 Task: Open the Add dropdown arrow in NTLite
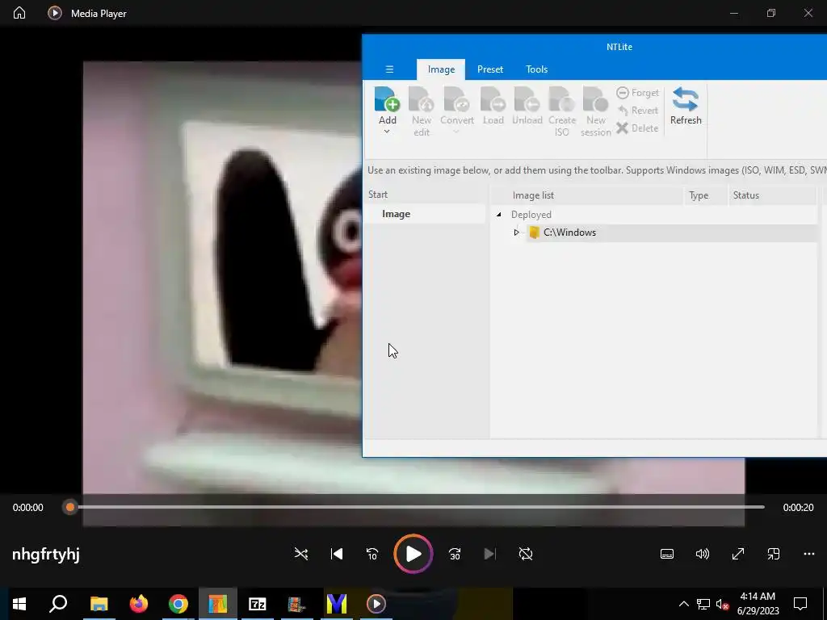(387, 132)
